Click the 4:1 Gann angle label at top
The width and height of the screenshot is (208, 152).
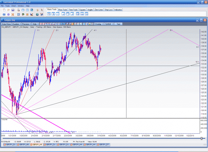pos(95,30)
